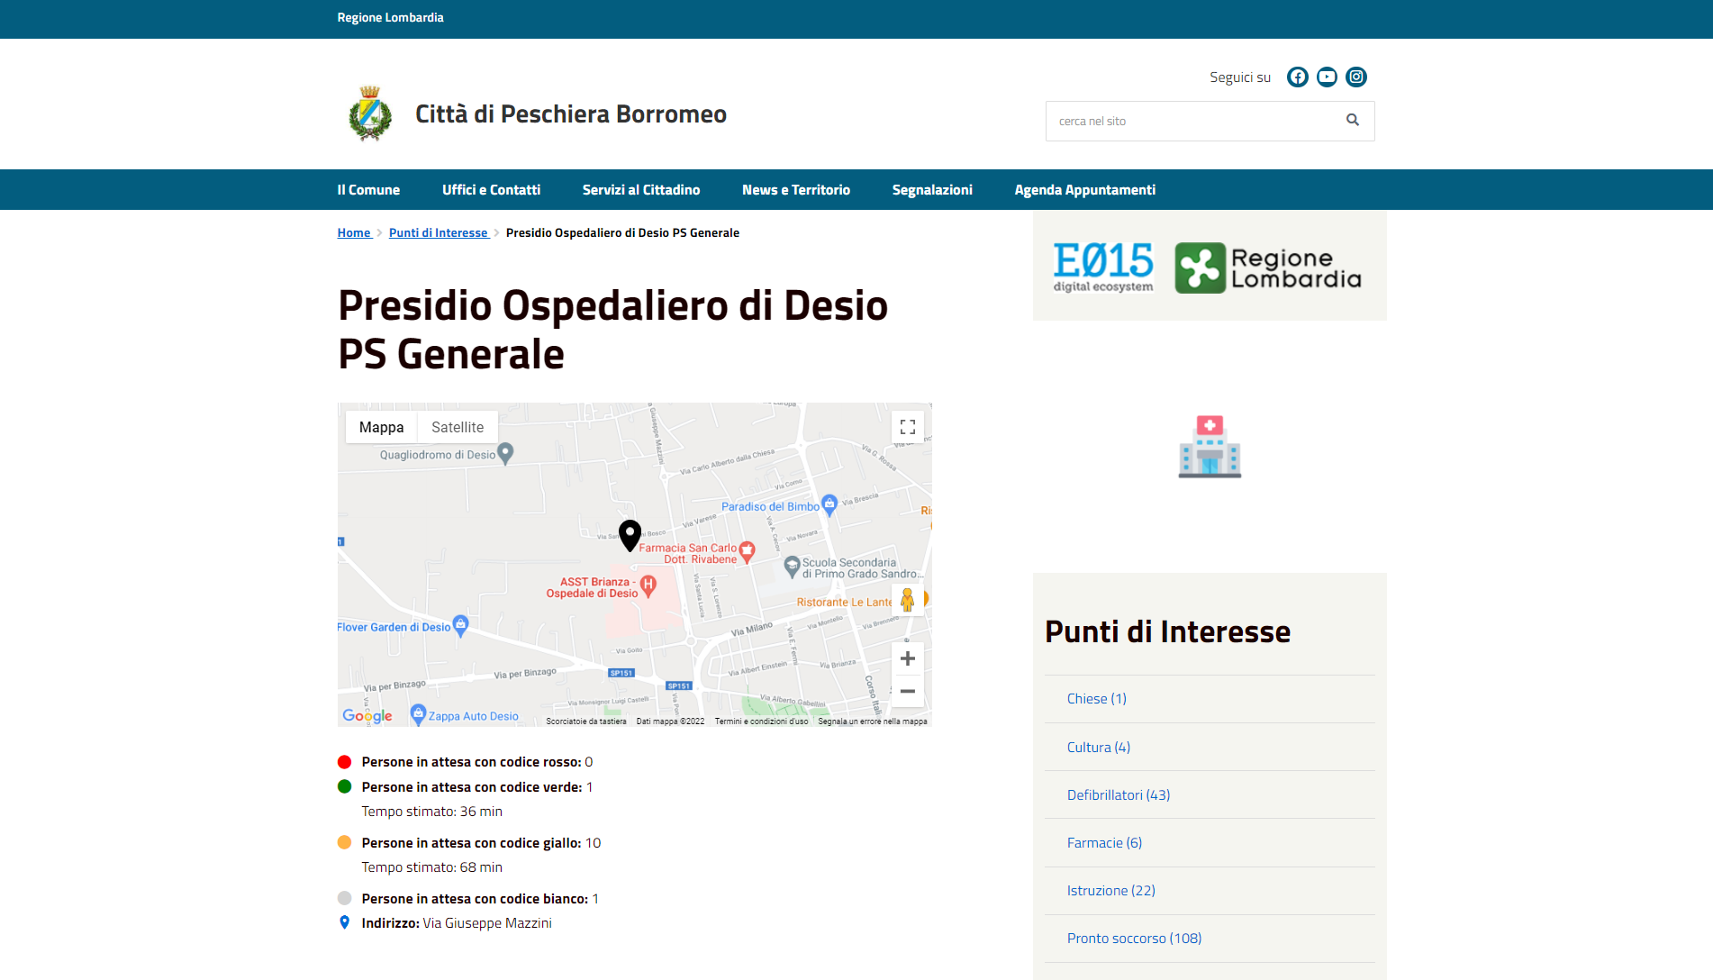
Task: Zoom out on the map
Action: point(908,692)
